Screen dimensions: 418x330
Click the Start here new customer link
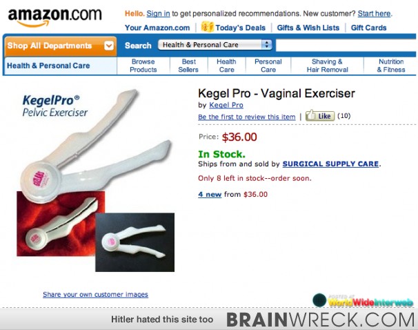pos(374,13)
